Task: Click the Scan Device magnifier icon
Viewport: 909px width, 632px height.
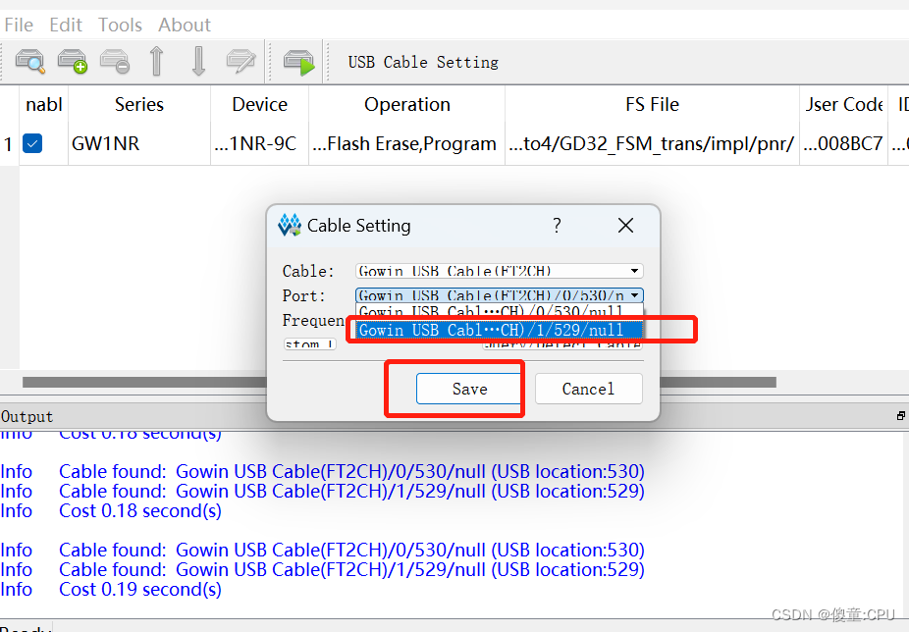Action: (29, 62)
